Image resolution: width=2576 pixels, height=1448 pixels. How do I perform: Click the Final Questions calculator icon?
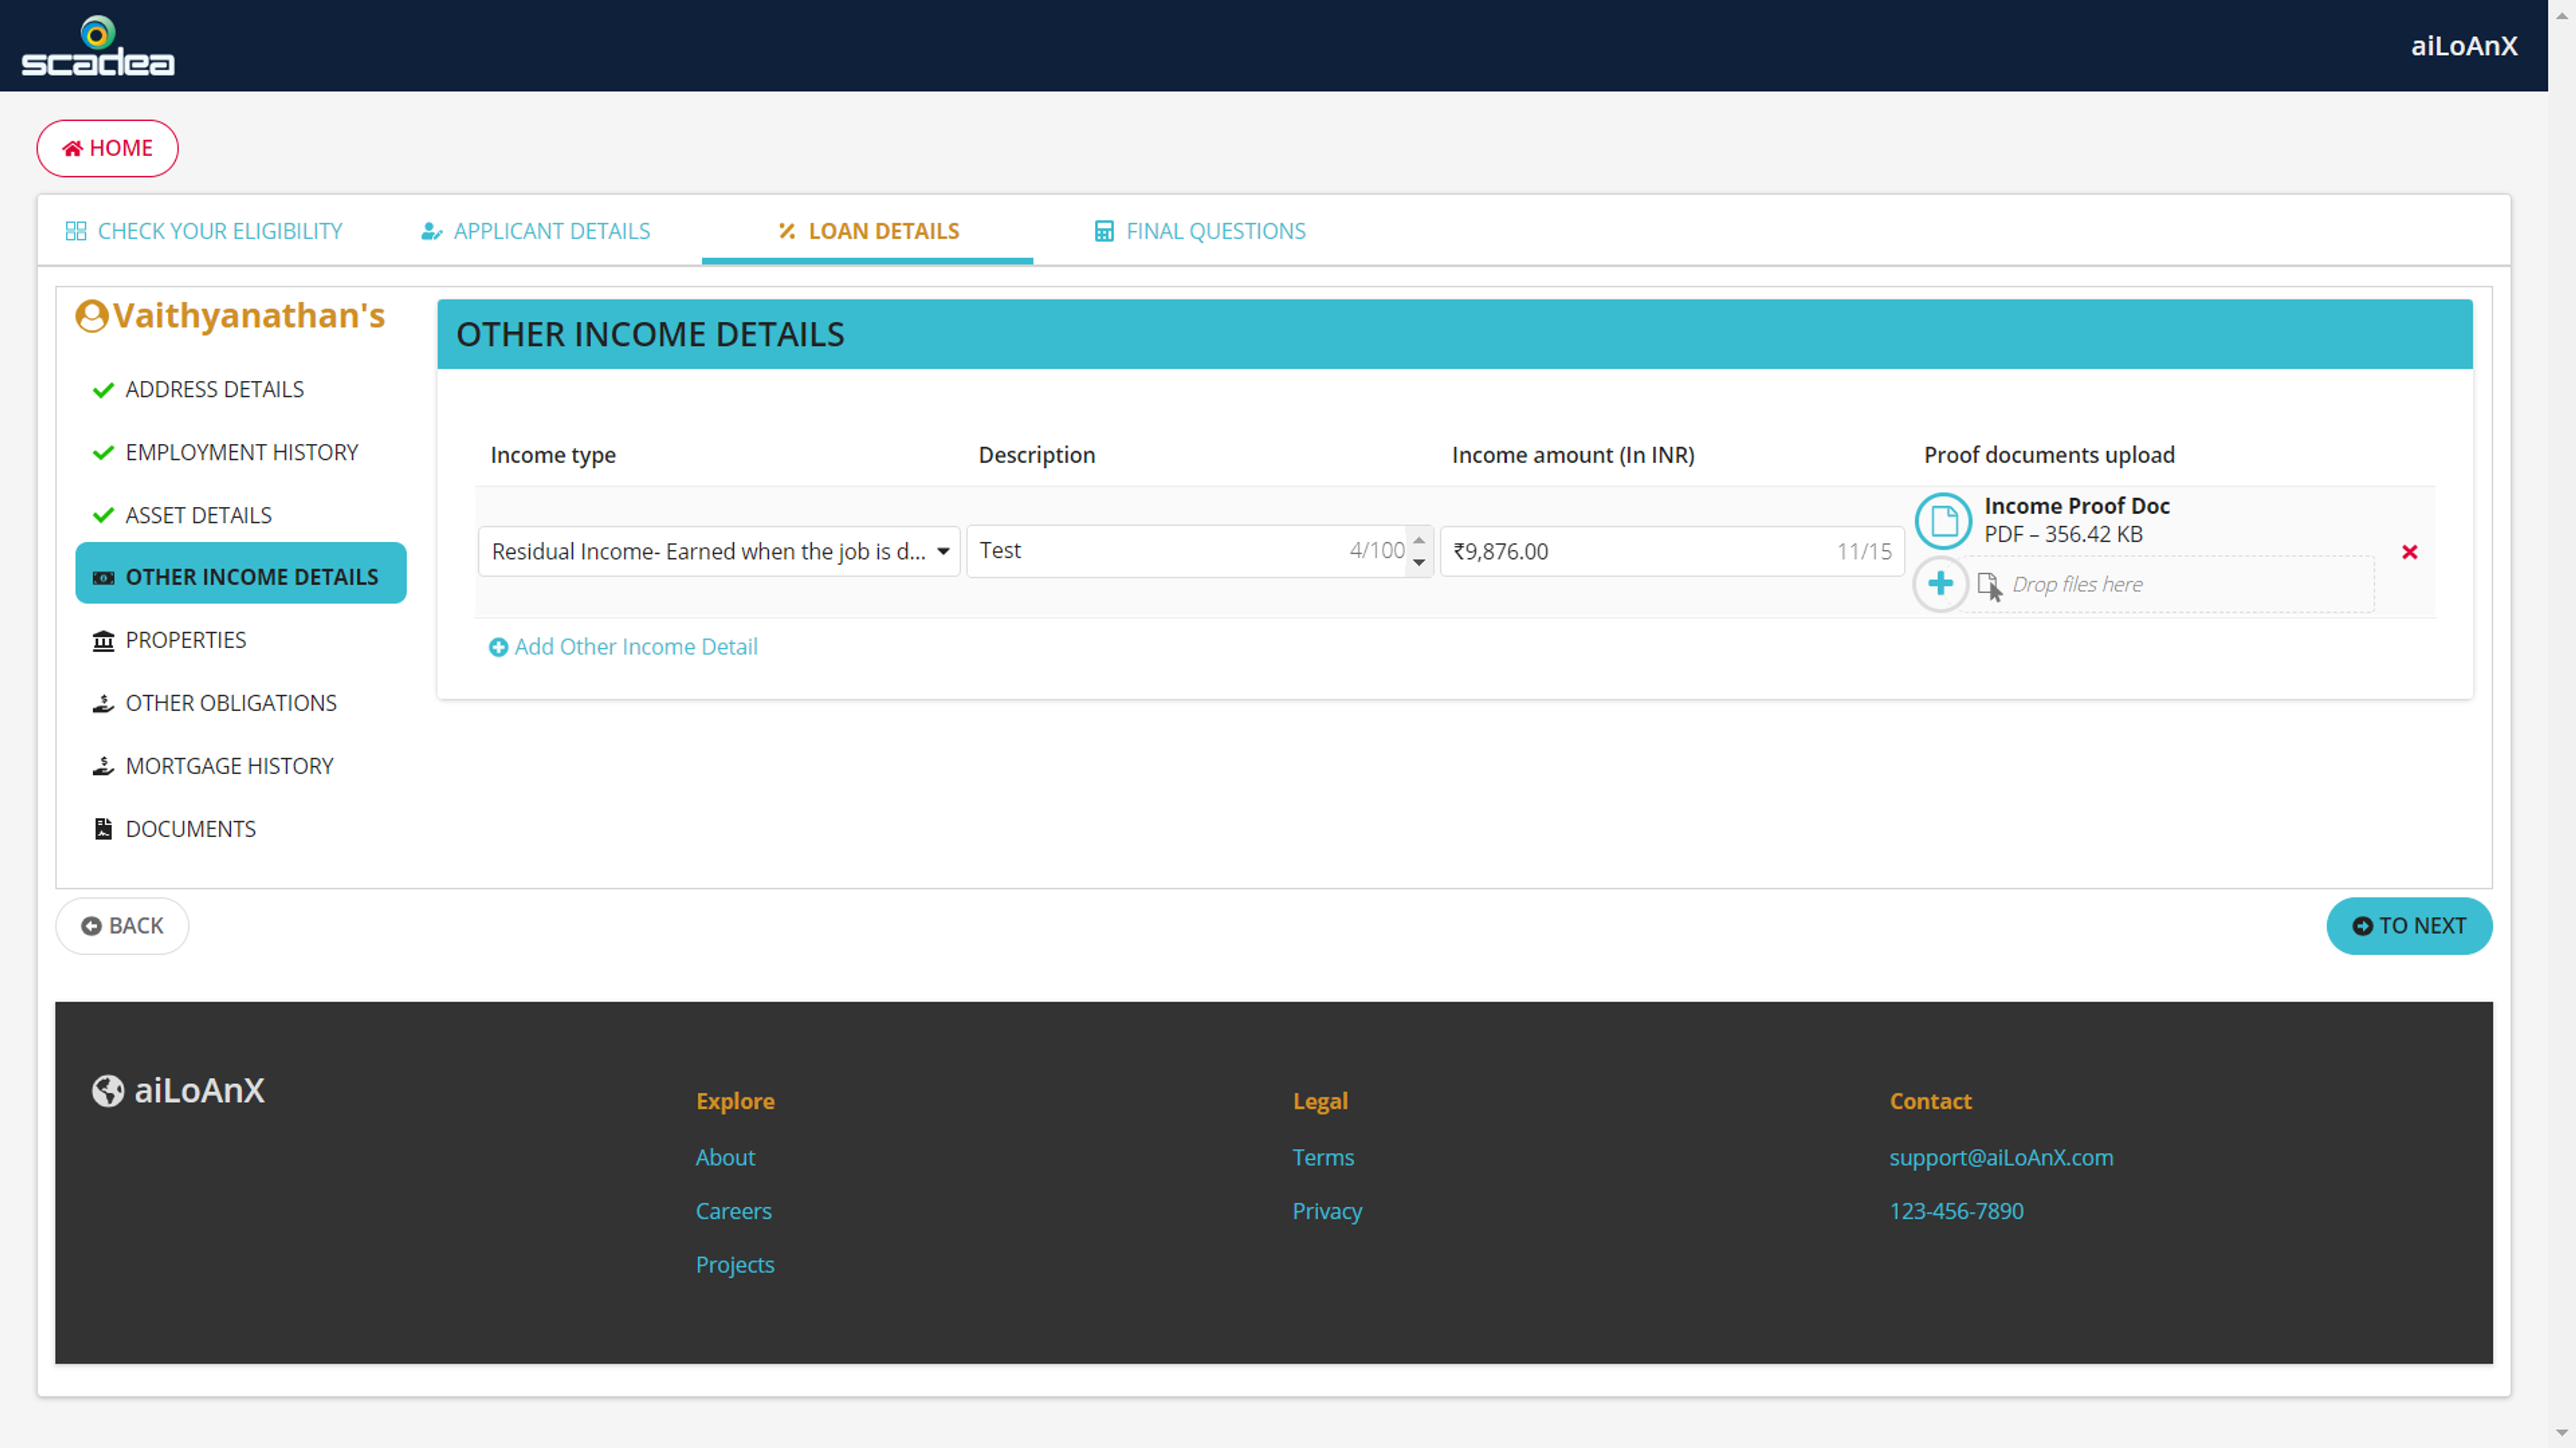[x=1104, y=232]
